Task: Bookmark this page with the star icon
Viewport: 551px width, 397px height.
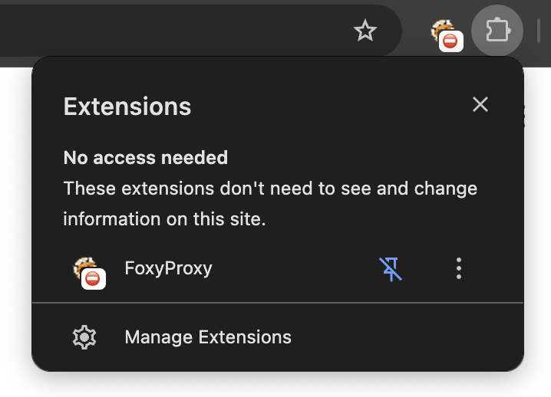Action: (x=365, y=31)
